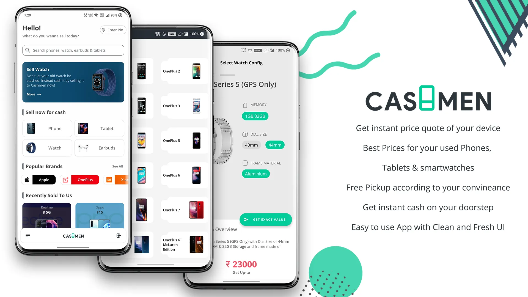The height and width of the screenshot is (297, 528).
Task: Tap the hamburger menu icon
Action: point(28,236)
